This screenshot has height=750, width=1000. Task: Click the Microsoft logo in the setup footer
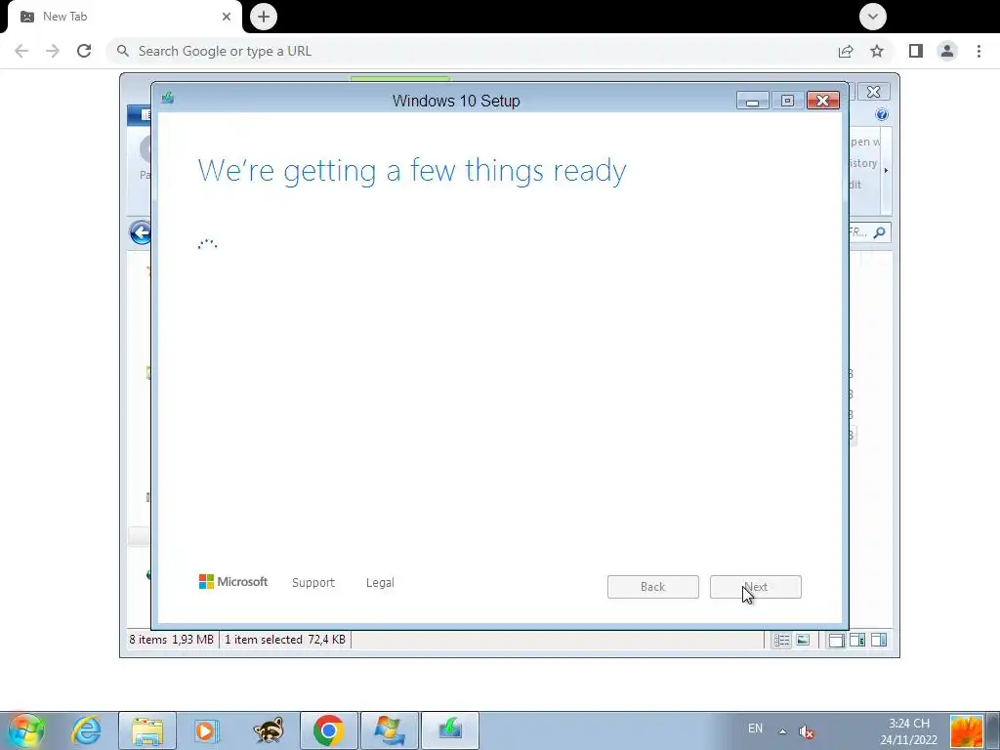click(x=232, y=582)
